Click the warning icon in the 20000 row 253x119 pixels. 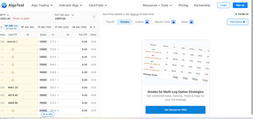(x=13, y=110)
